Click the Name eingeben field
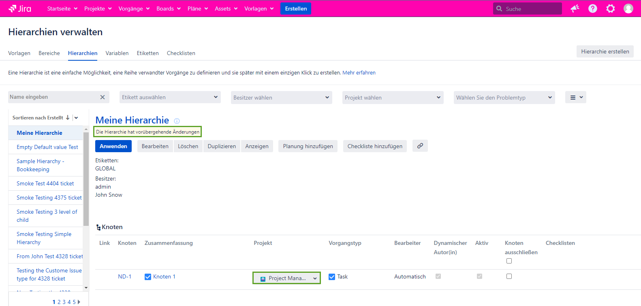 [53, 97]
